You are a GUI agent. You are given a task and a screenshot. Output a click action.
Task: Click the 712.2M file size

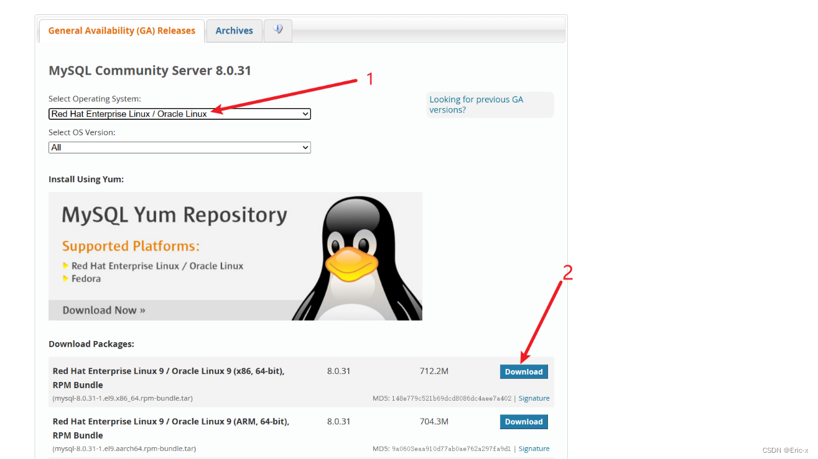pyautogui.click(x=434, y=371)
